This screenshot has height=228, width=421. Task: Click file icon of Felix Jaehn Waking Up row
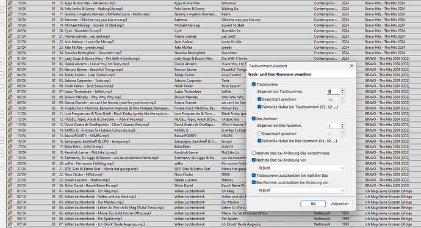[10, 9]
